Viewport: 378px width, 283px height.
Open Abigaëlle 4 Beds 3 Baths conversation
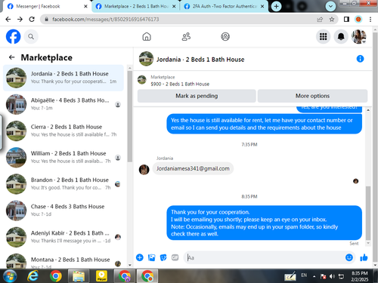64,104
